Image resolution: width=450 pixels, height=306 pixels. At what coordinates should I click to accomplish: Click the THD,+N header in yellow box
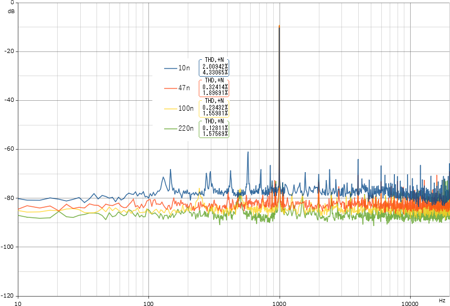(x=214, y=101)
